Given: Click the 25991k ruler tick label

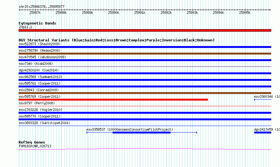Looking at the screenshot, I should [x=140, y=13].
